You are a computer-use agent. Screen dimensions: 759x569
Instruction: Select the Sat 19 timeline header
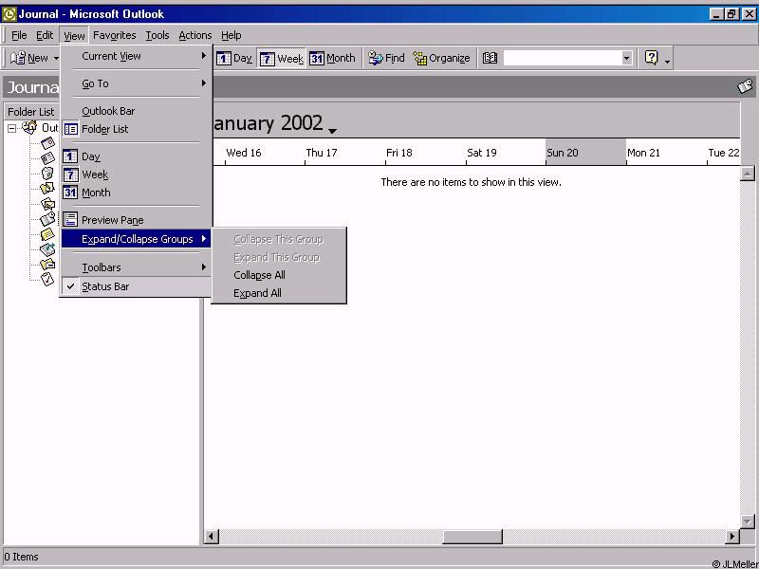506,153
